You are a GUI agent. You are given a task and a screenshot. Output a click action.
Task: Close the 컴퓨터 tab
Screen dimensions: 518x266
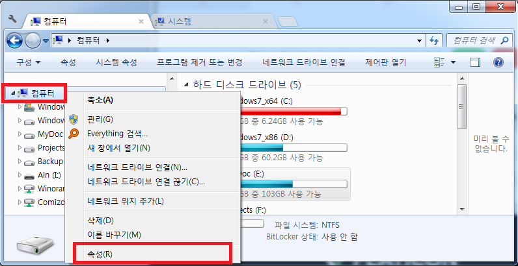[x=141, y=21]
